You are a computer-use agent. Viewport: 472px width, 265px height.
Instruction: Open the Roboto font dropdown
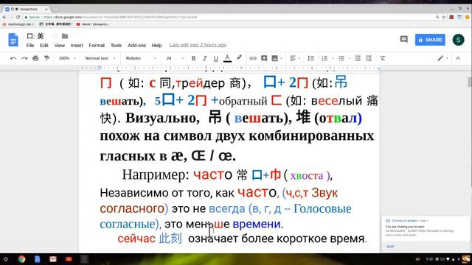[x=141, y=58]
